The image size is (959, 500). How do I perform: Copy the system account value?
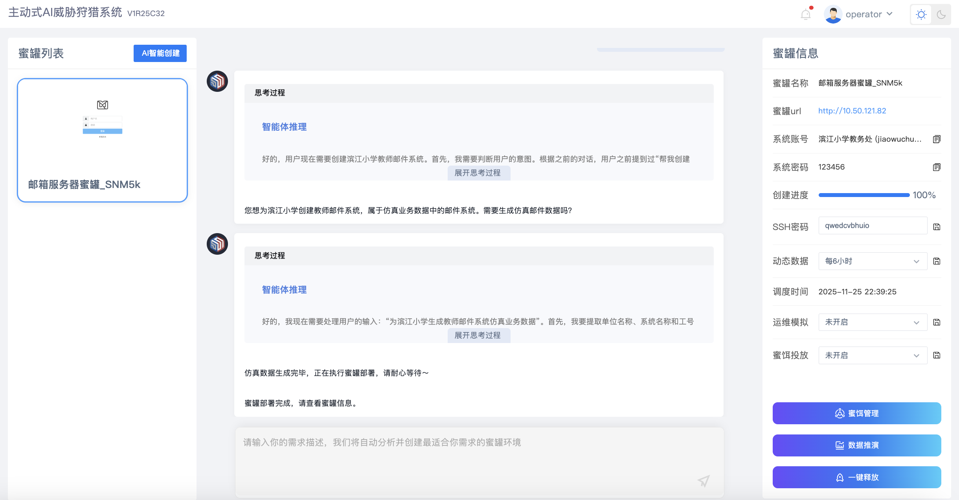coord(937,139)
